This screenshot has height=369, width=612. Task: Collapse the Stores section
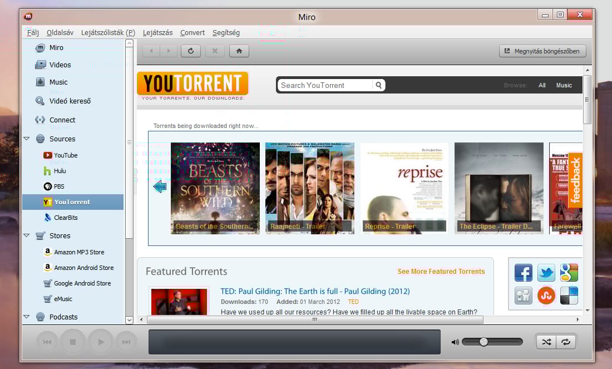[x=27, y=235]
